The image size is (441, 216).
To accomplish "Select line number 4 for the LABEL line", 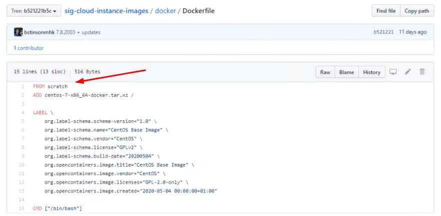I will [23, 113].
